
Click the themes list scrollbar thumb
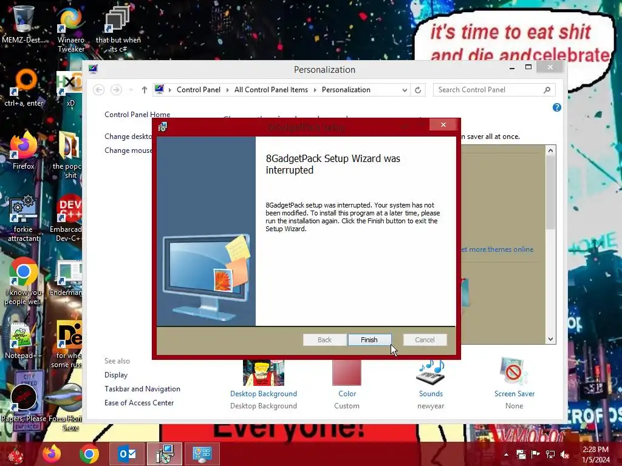pos(550,192)
